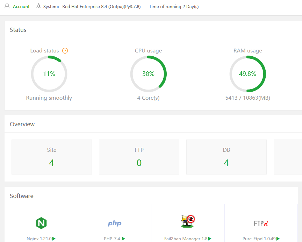Open the Pure-Ftpd software icon
This screenshot has height=242, width=302.
pyautogui.click(x=261, y=223)
